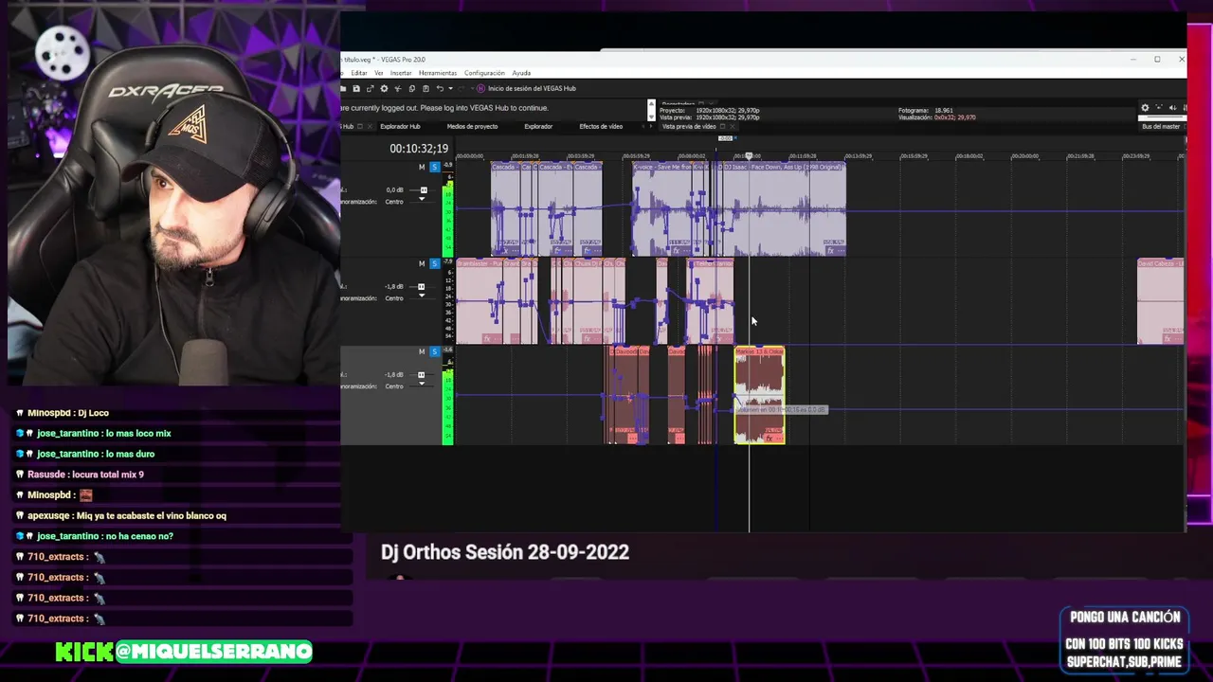Click the timecode display 00:10:32;19
Screen dimensions: 1213x682
tap(419, 149)
